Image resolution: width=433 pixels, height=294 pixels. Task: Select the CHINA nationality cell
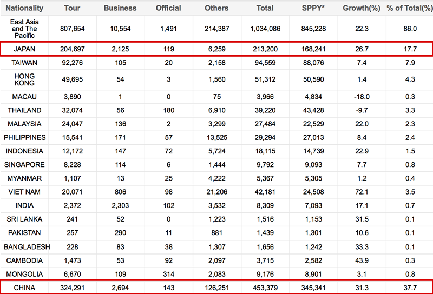coord(24,288)
